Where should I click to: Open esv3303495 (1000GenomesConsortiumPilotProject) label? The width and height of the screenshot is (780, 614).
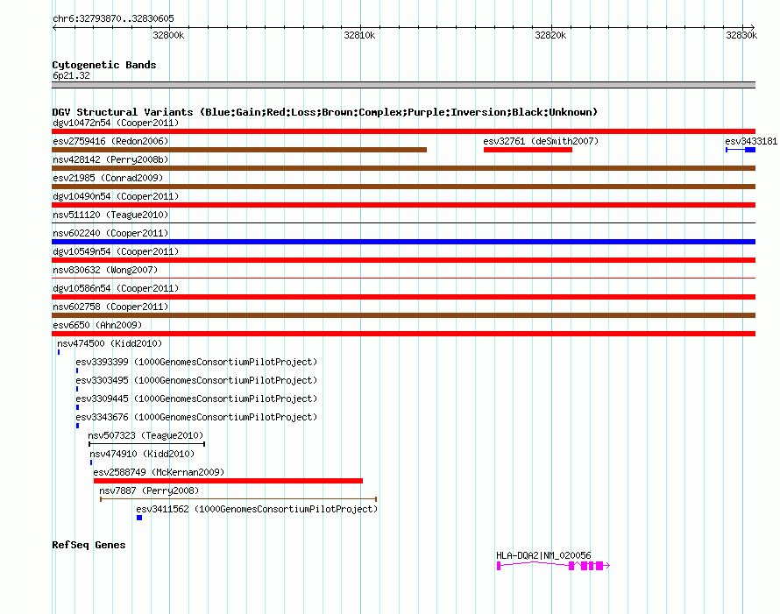click(x=196, y=380)
